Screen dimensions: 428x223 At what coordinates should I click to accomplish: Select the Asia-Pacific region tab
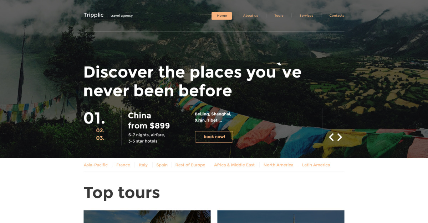96,165
